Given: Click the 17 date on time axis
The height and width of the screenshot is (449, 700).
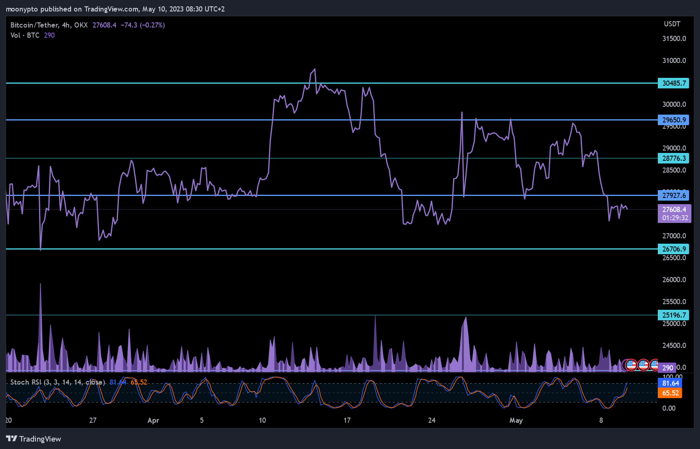Looking at the screenshot, I should tap(347, 420).
